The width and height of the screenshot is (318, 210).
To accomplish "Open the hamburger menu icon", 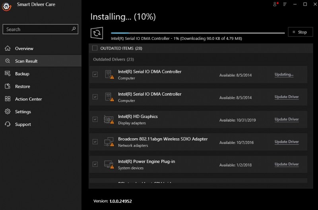I will 285,4.
